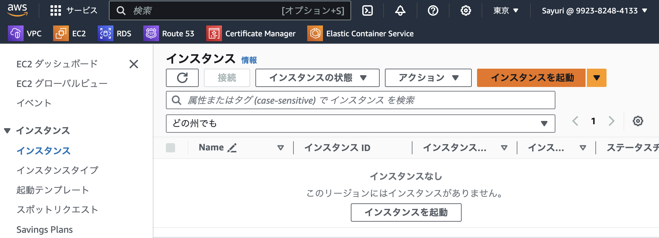Click the AWS logo home icon

(x=17, y=10)
